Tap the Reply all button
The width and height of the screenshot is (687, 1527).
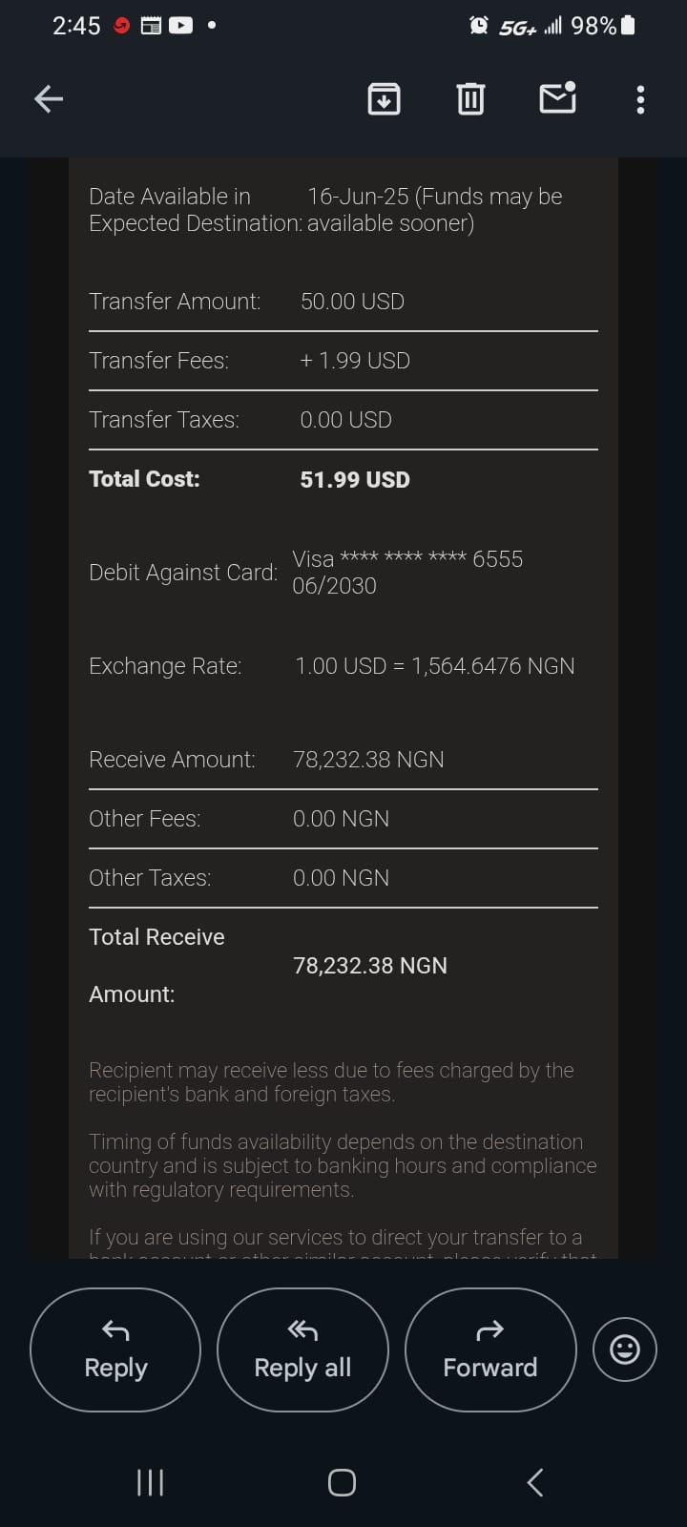pyautogui.click(x=302, y=1349)
